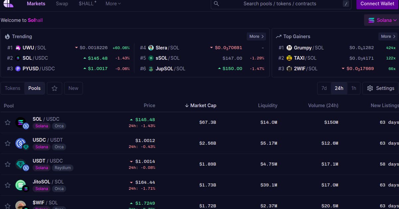Toggle the star on the USDT/USDC pool
Viewport: 399px width, 209px height.
(x=7, y=164)
